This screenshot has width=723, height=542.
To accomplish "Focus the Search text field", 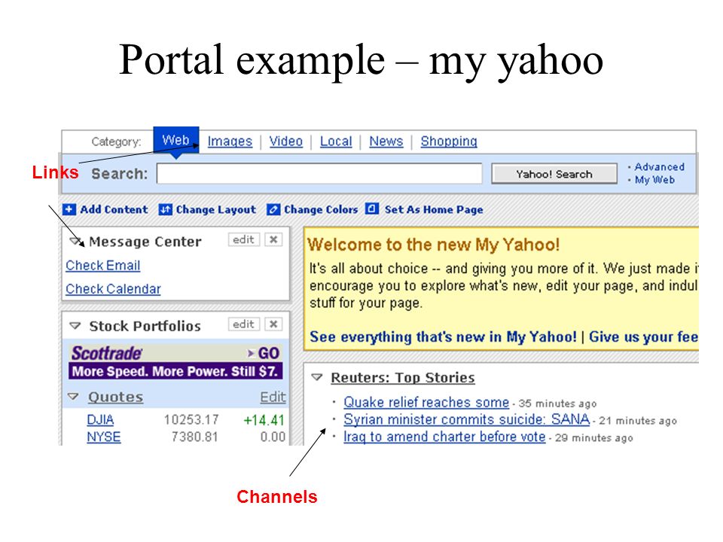I will [x=319, y=173].
